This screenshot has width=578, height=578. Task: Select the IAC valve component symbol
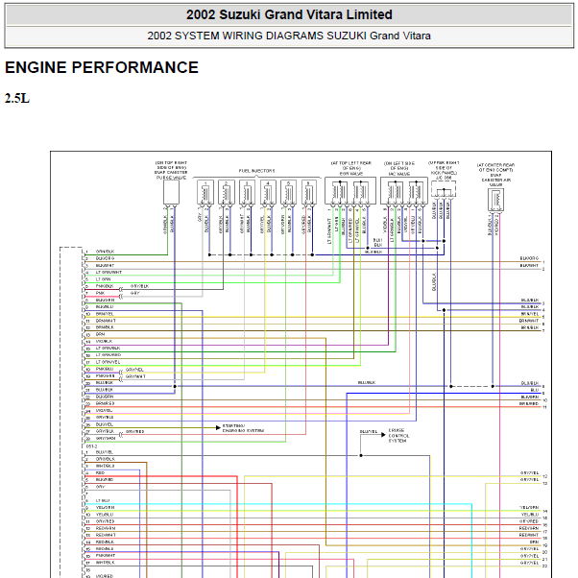[x=404, y=190]
